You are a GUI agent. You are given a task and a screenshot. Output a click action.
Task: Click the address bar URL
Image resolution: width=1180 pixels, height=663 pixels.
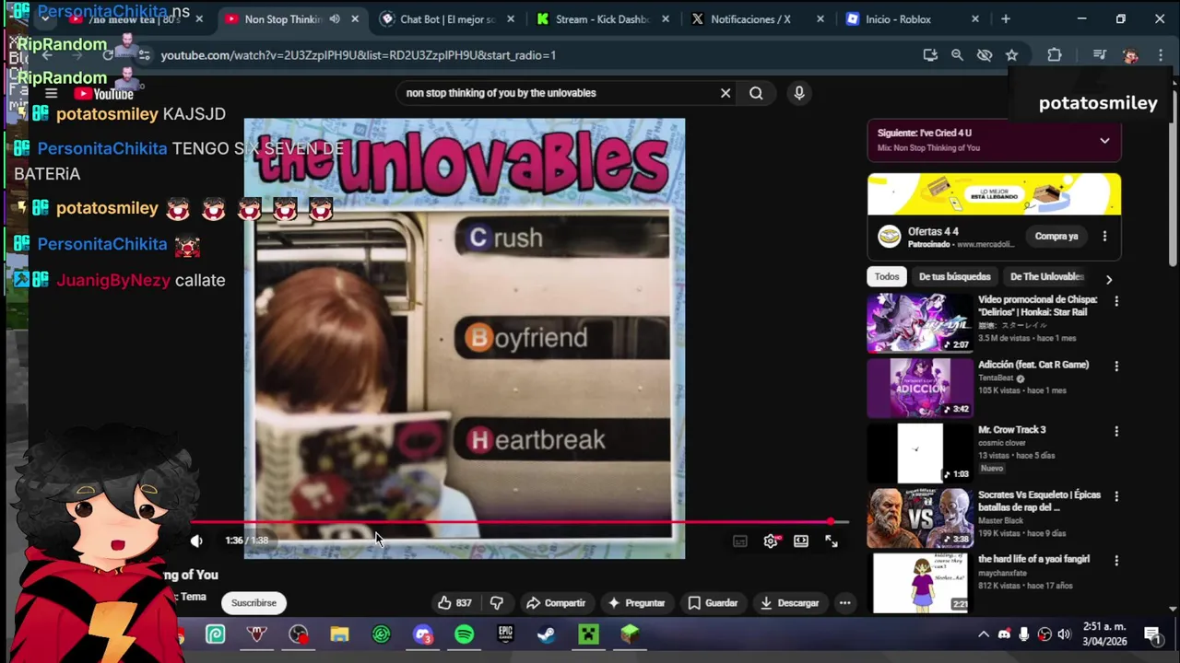pyautogui.click(x=358, y=55)
